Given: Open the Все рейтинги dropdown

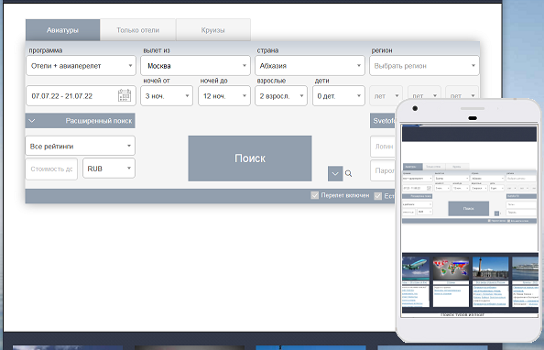Looking at the screenshot, I should (x=81, y=146).
